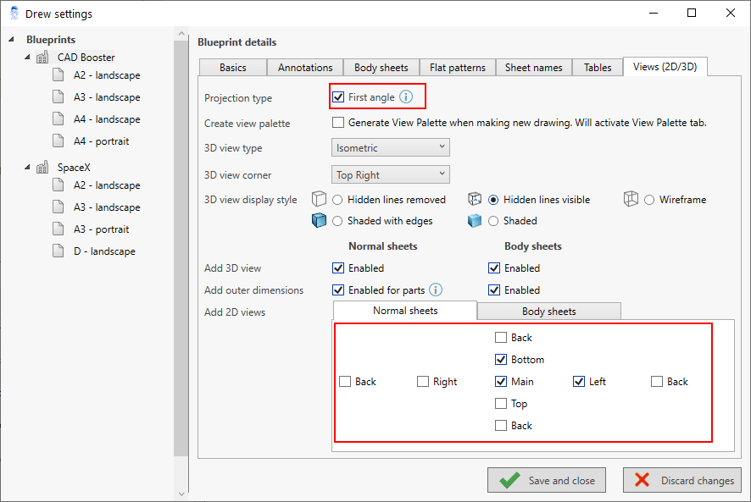Click the Hidden lines removed cube icon
Image resolution: width=751 pixels, height=502 pixels.
point(319,200)
